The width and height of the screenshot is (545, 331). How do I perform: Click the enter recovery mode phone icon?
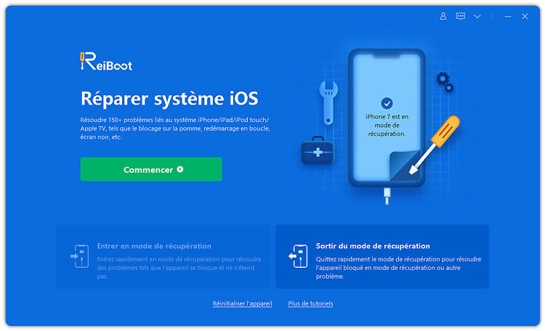(x=80, y=256)
